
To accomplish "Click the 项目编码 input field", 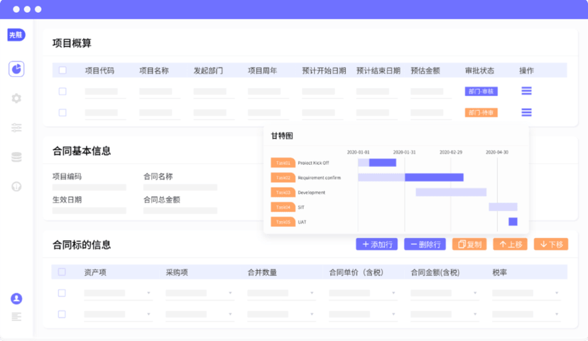I will tap(89, 187).
